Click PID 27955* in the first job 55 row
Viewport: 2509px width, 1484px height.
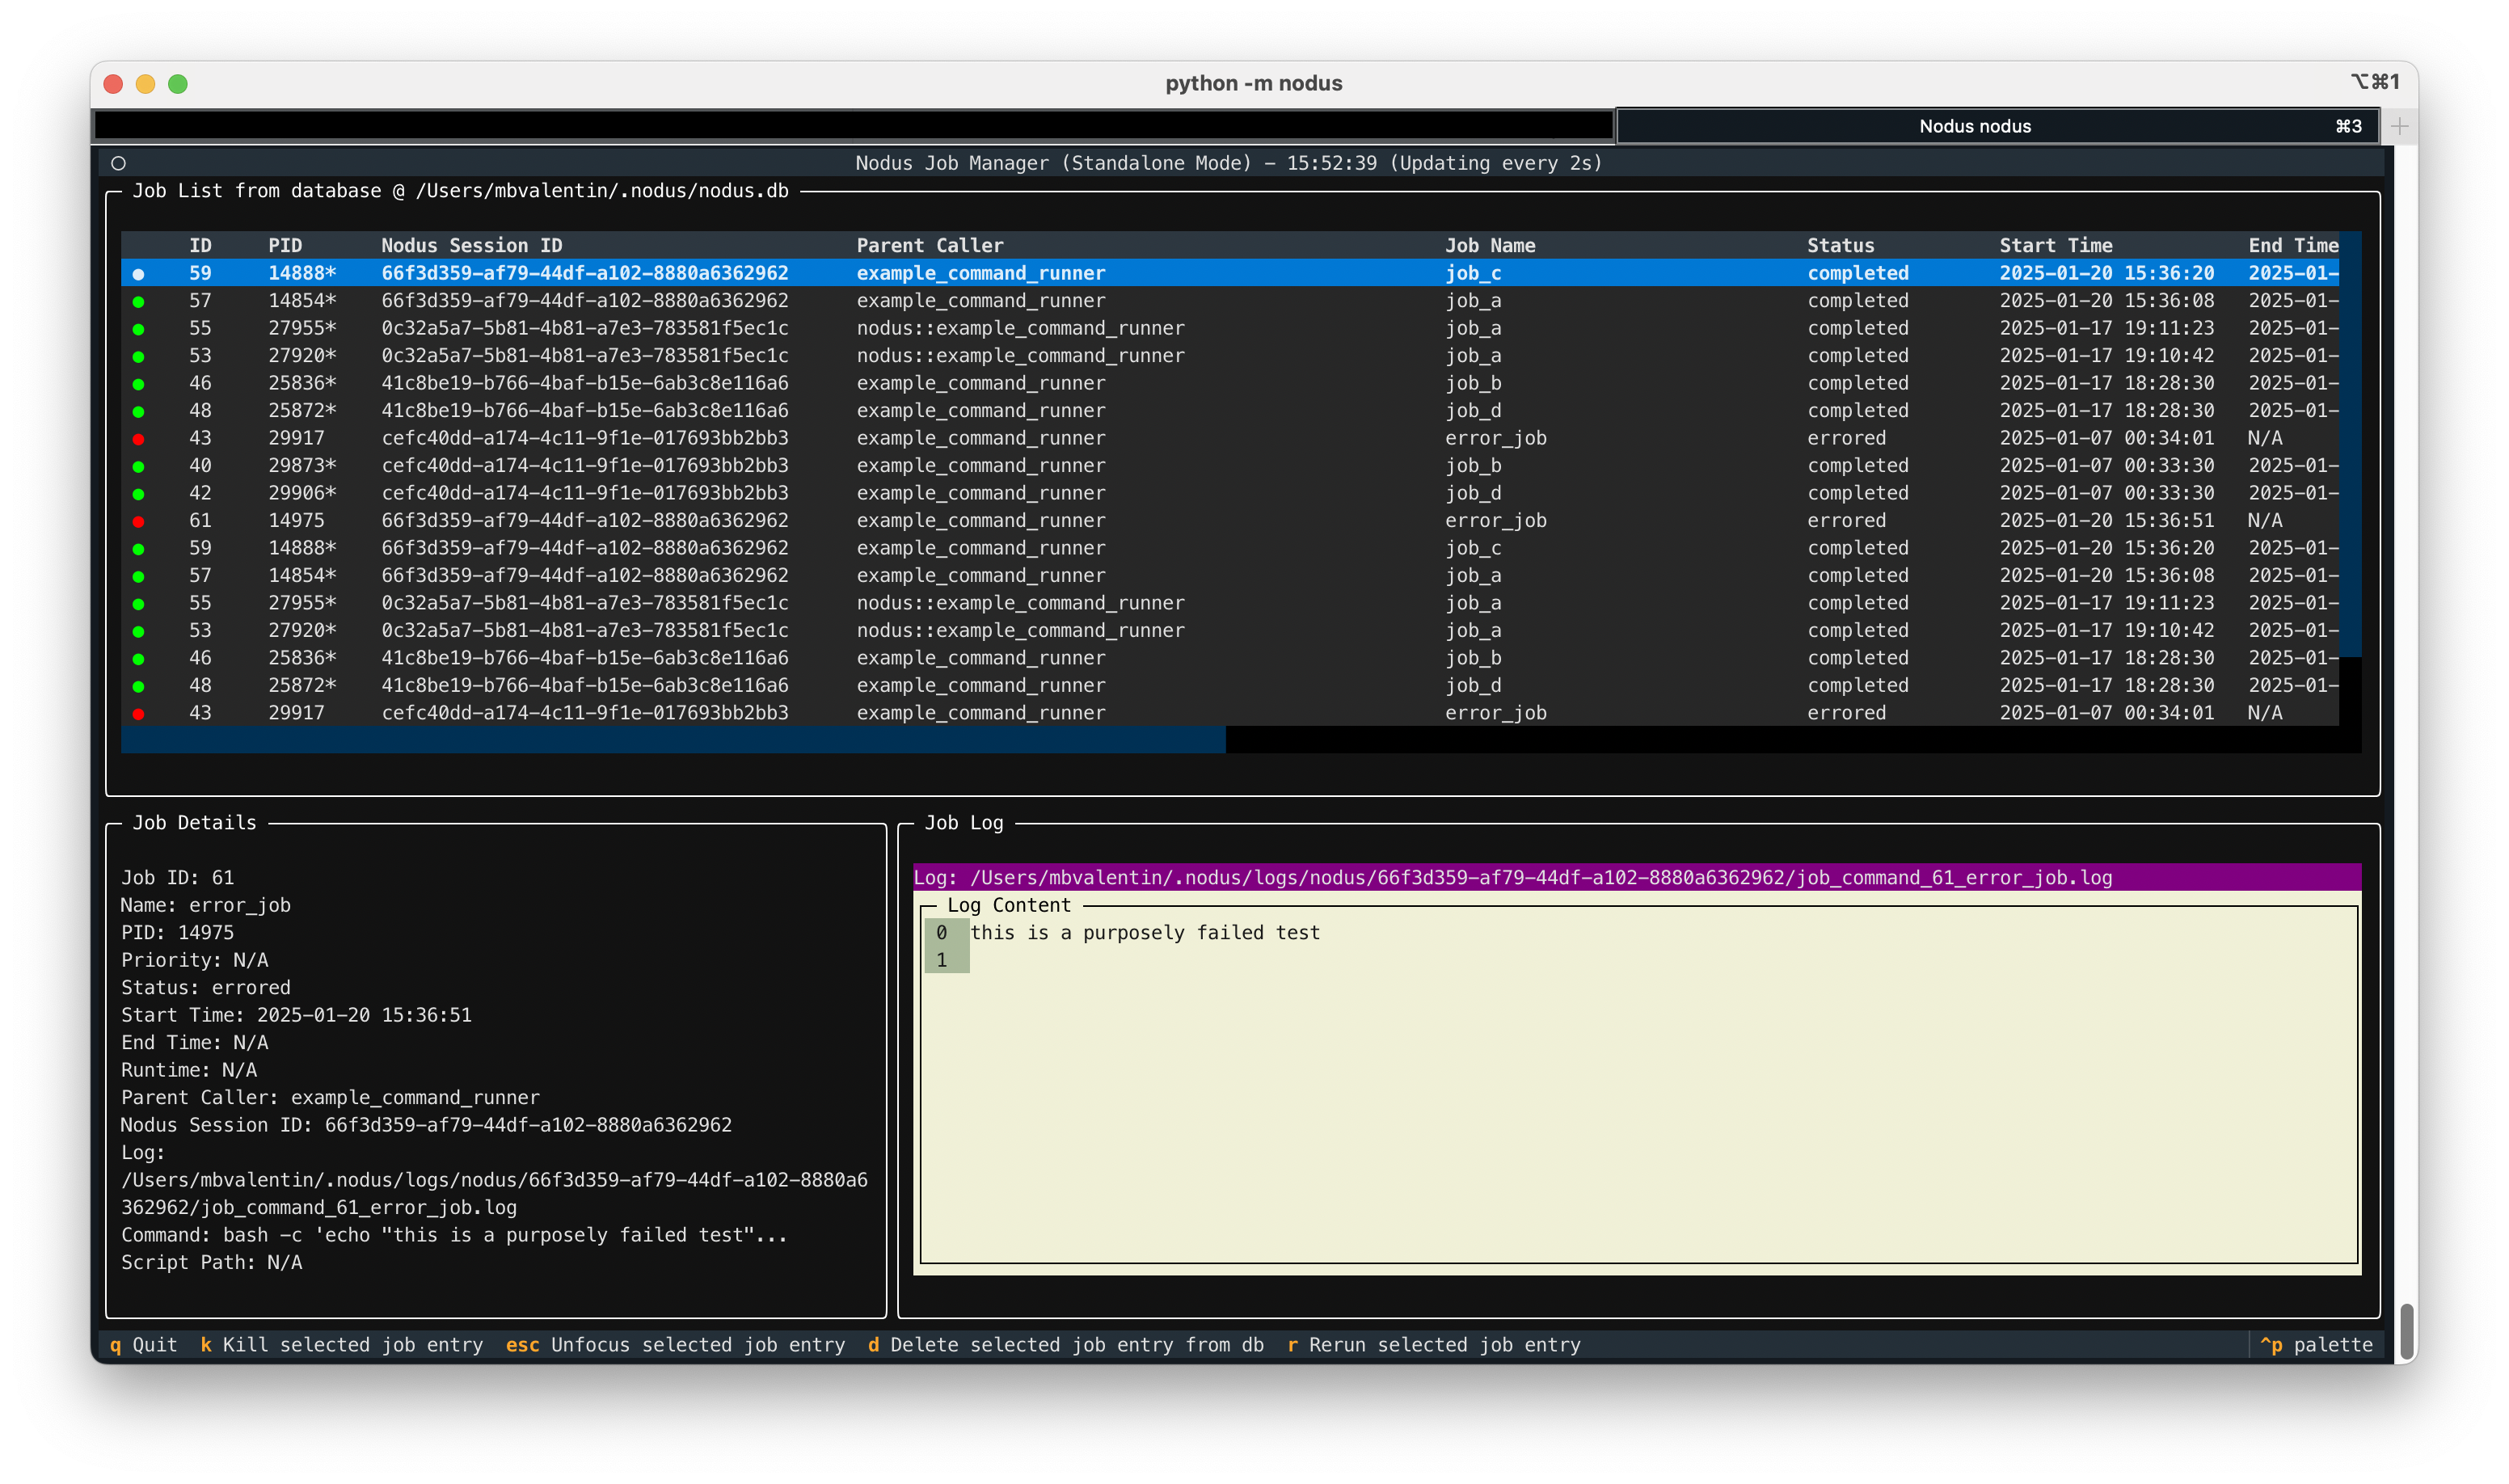[302, 328]
